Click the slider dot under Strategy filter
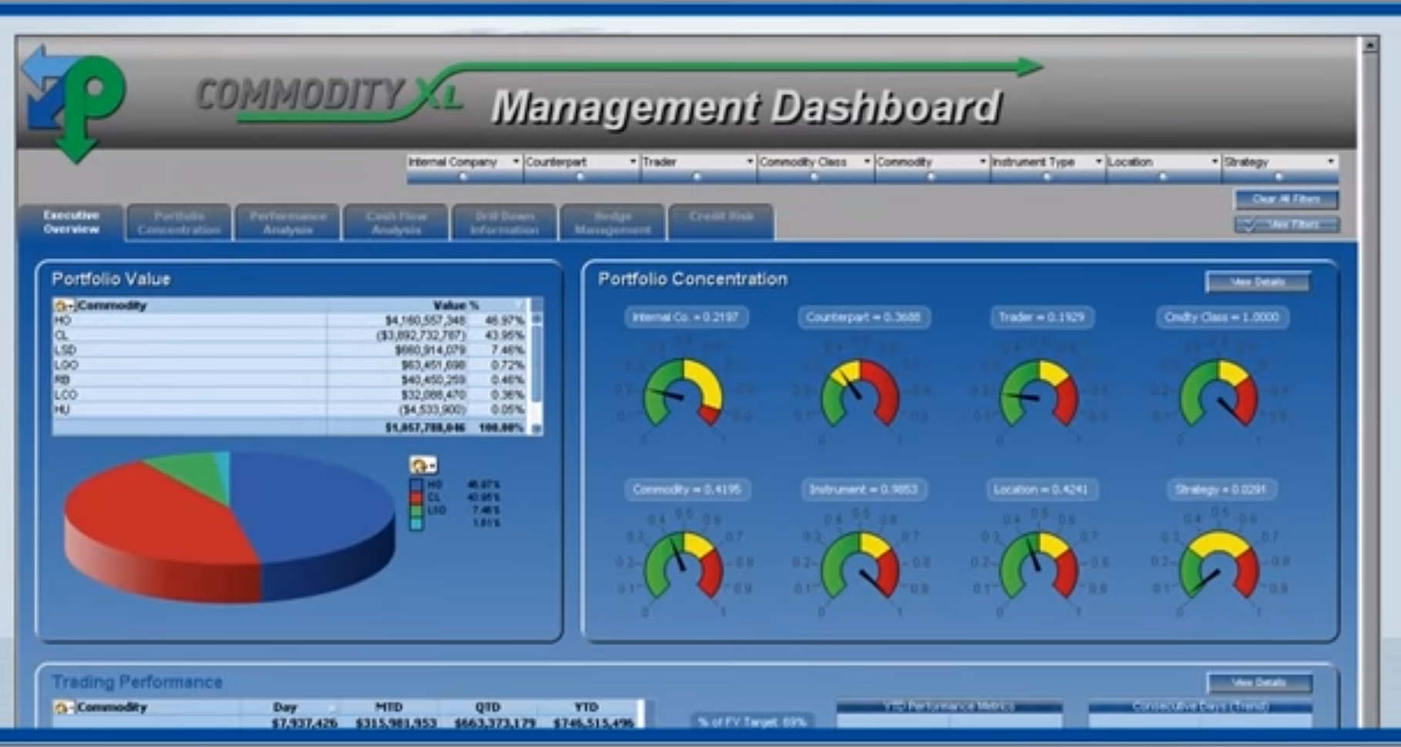Viewport: 1401px width, 747px height. pos(1278,177)
